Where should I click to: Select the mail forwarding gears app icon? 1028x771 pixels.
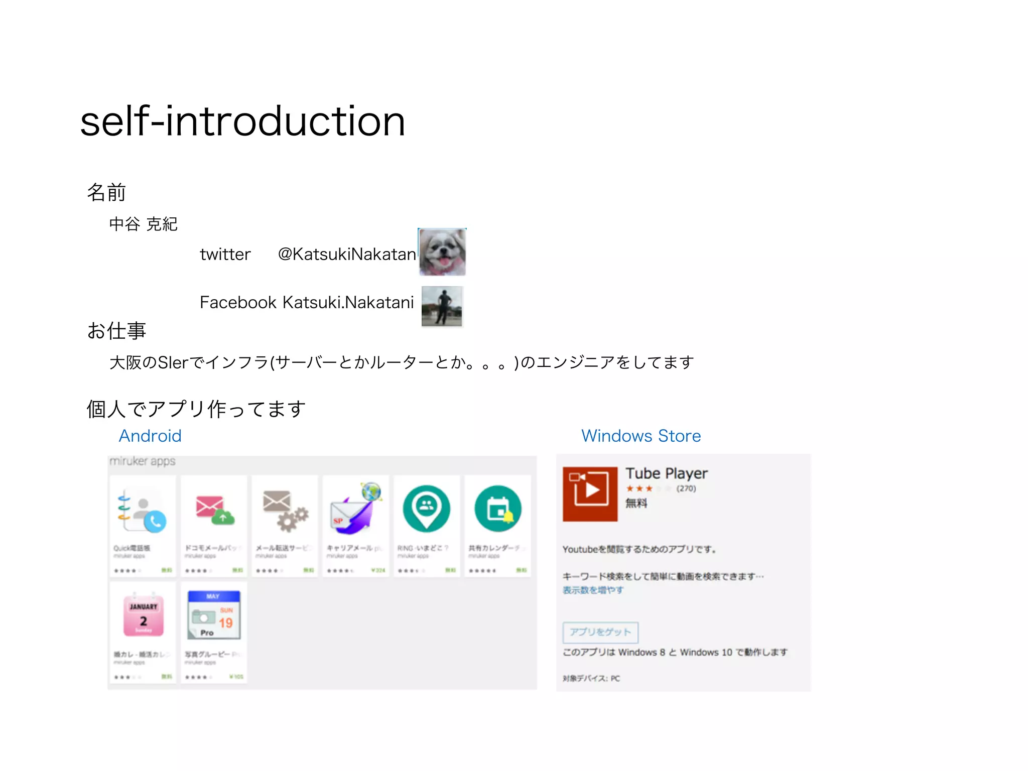click(285, 510)
